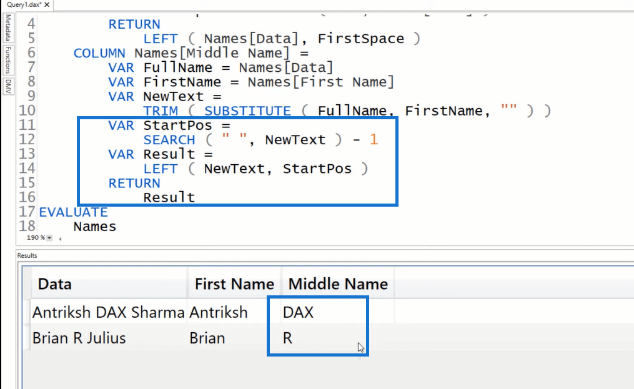Click the EVALUATE keyword on line 17
The height and width of the screenshot is (389, 634).
click(74, 212)
